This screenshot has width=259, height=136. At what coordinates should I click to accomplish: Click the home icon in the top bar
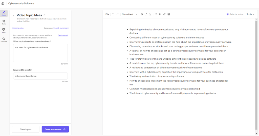pos(3,4)
